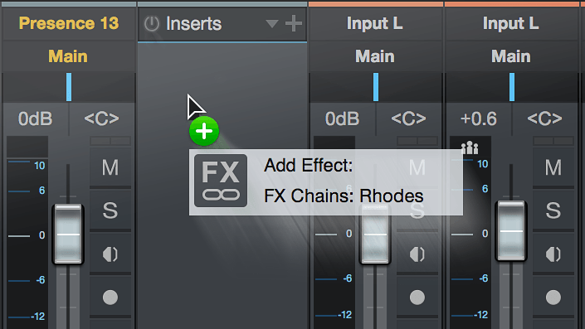The image size is (585, 329).
Task: Open the Presence 13 input selector
Action: pos(69,23)
